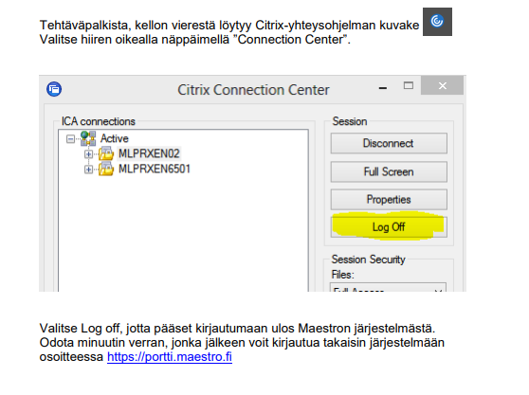
Task: Expand the MLPRXEN02 tree node
Action: [88, 154]
